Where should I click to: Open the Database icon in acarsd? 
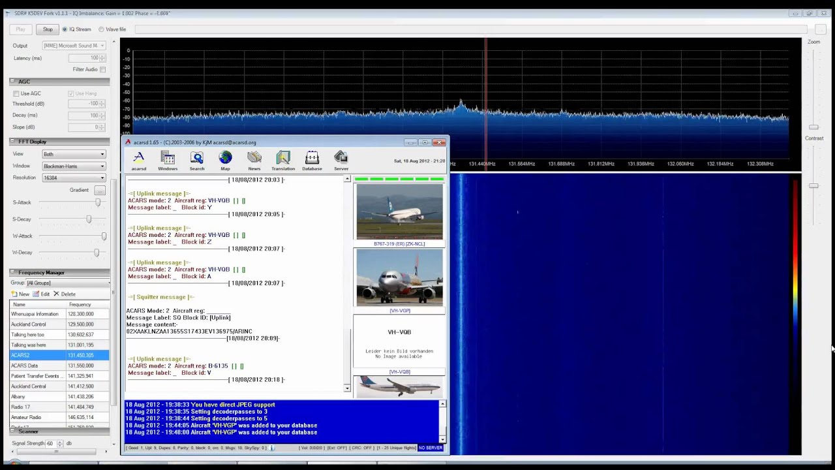coord(312,159)
